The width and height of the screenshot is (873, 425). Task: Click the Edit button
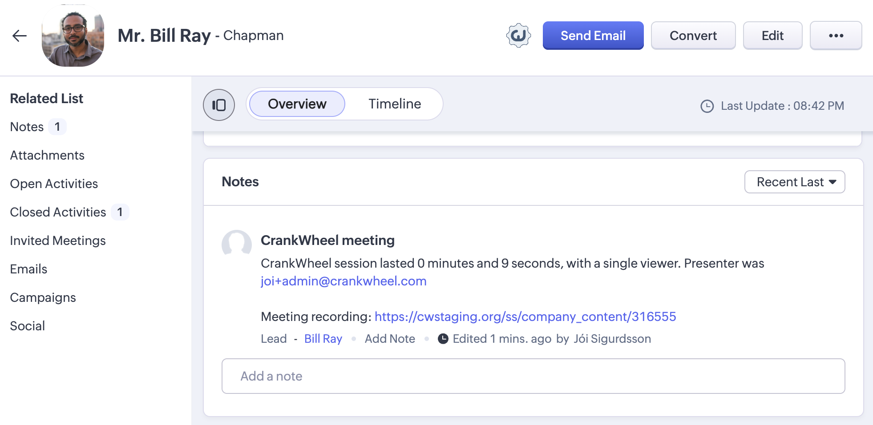coord(772,36)
